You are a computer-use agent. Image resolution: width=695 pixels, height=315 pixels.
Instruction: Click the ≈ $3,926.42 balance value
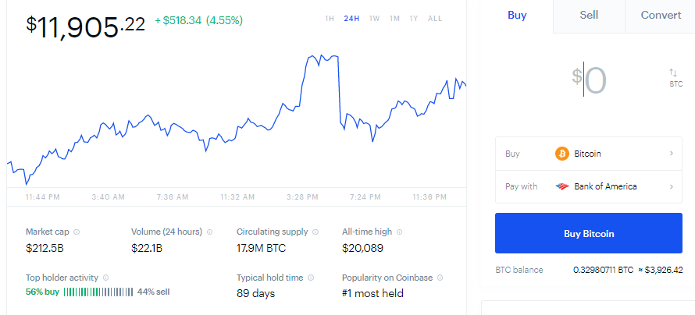coord(661,270)
